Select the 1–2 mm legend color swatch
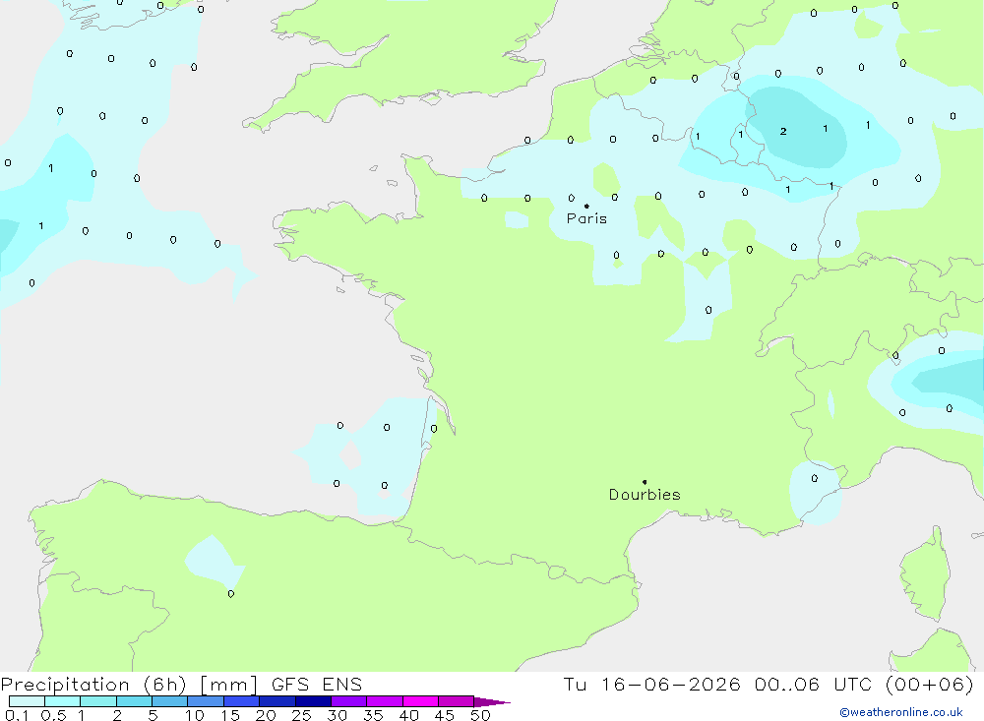984x721 pixels. pyautogui.click(x=97, y=701)
